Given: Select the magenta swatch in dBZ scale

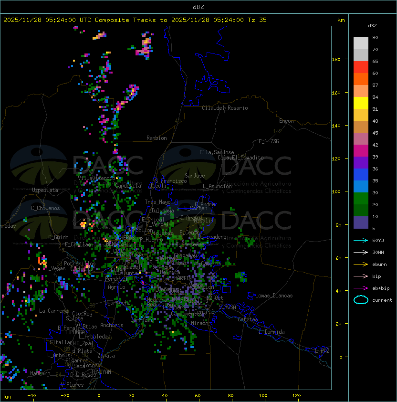Looking at the screenshot, I should pos(361,150).
